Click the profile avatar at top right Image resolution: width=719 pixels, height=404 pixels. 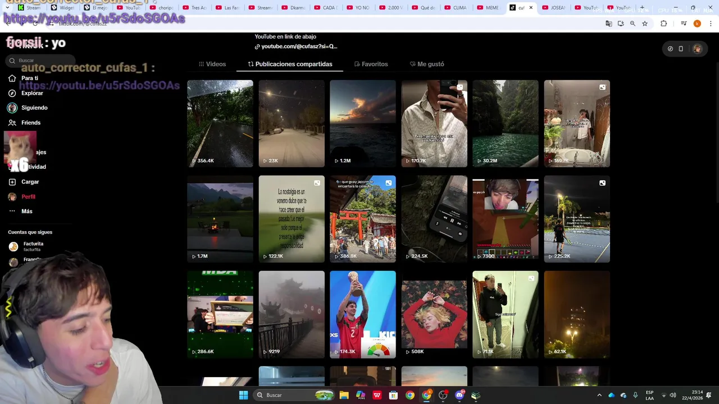click(697, 49)
